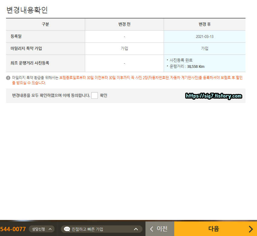257x236 pixels.
Task: Click 사진등록 완료 text
Action: (181, 60)
